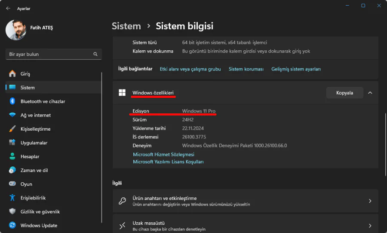Click the Windows logo icon beside Windows özellikleri

[122, 92]
